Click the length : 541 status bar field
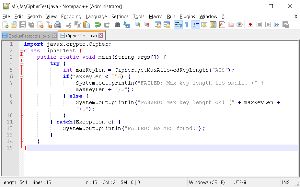The width and height of the screenshot is (300, 187). click(x=15, y=182)
